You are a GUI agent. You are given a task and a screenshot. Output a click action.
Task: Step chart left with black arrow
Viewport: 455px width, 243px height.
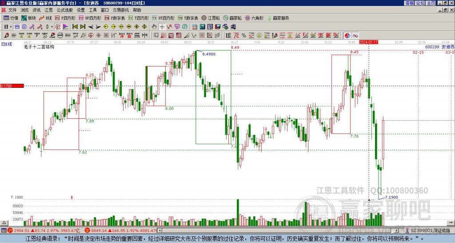point(90,27)
